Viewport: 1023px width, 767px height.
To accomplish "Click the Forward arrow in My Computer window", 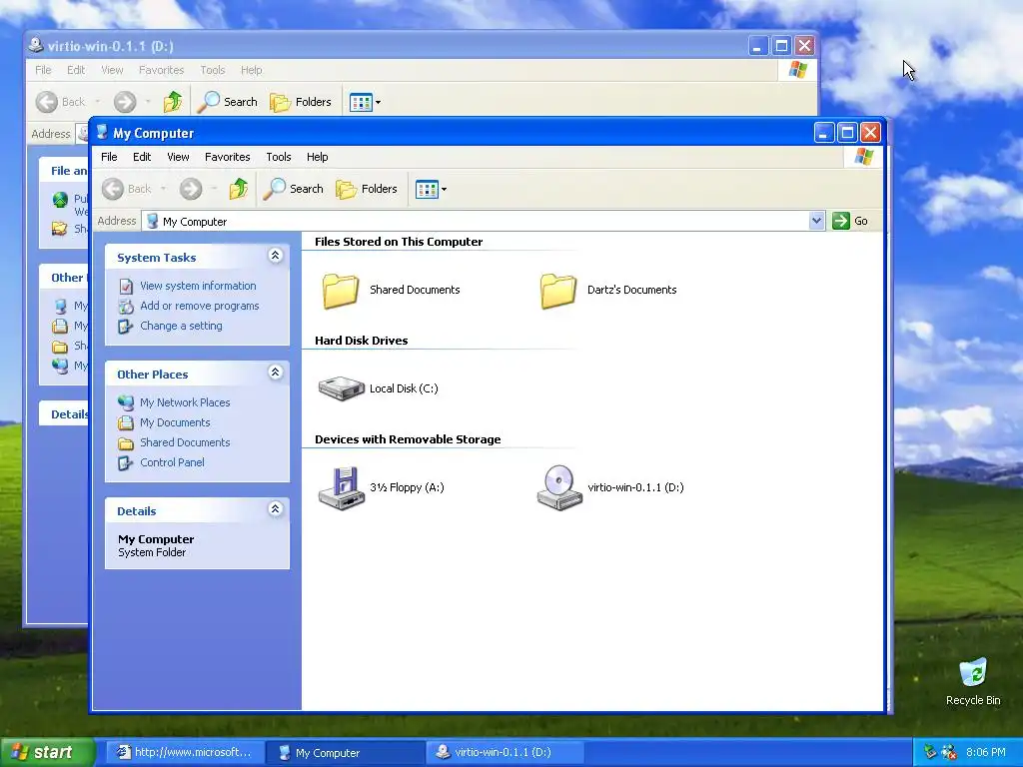I will coord(191,189).
